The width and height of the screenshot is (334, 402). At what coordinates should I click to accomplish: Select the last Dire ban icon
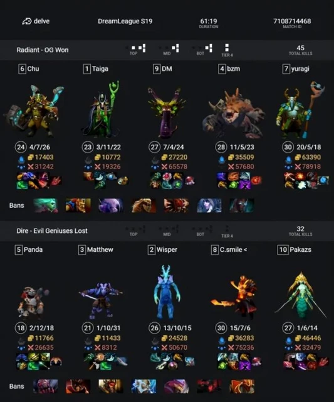(242, 386)
